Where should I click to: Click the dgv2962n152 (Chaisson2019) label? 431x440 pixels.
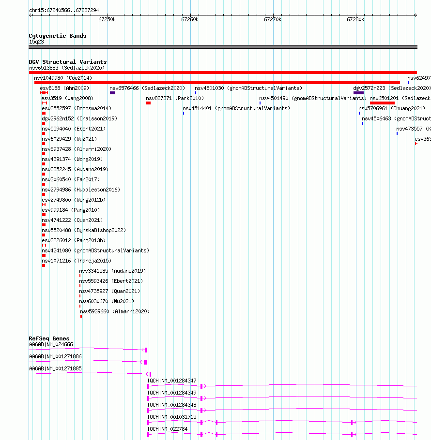79,118
